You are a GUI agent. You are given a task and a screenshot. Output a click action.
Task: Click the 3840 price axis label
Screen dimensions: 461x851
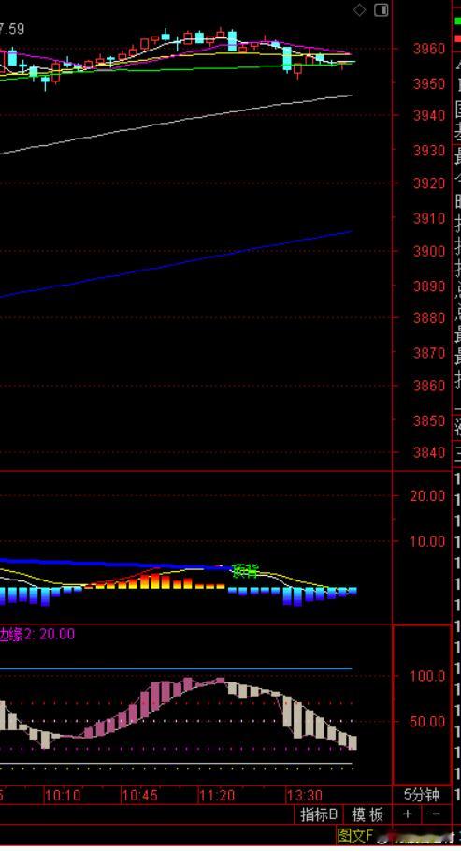[x=428, y=452]
